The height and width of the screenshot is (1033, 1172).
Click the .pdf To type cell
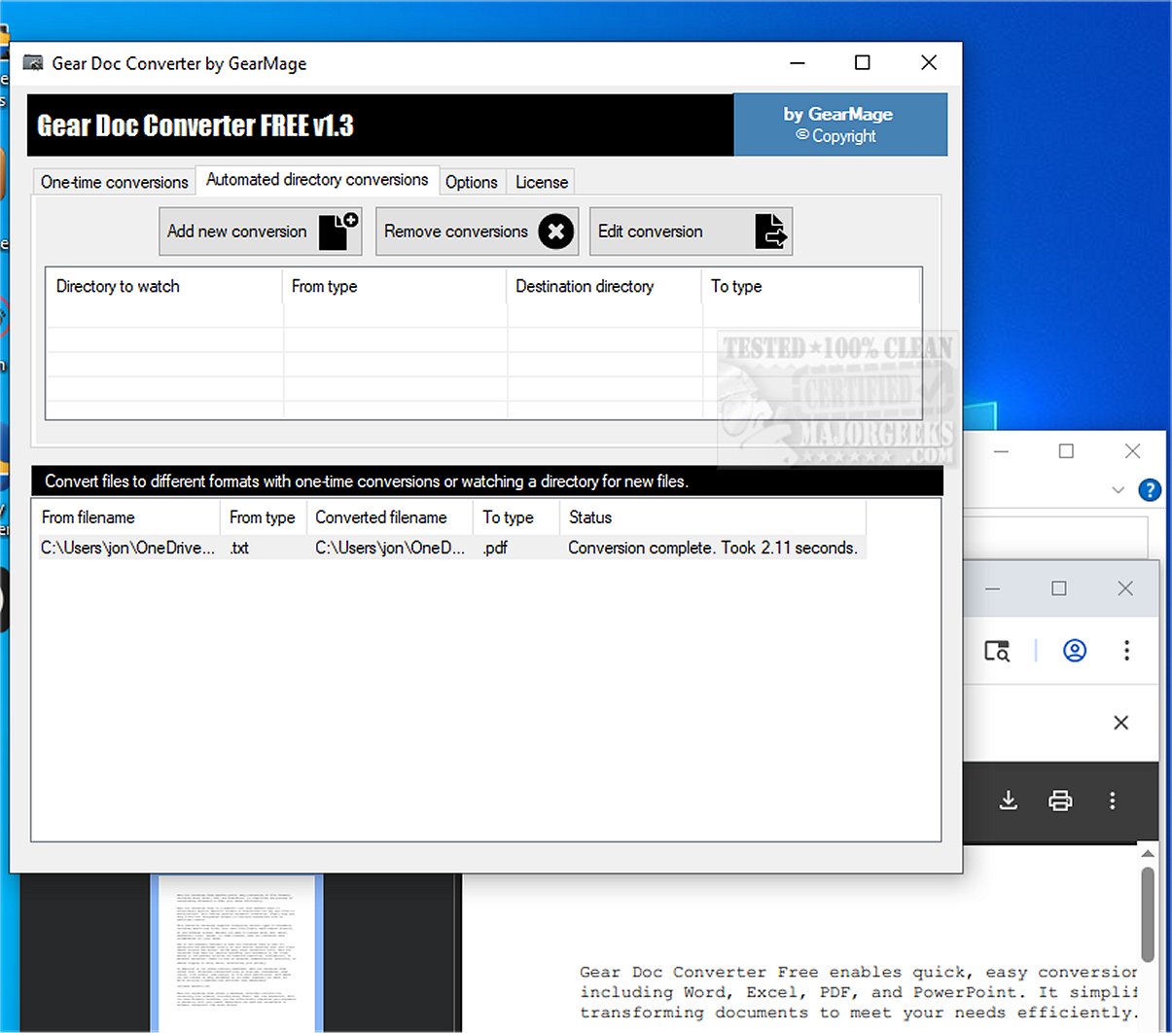point(495,548)
